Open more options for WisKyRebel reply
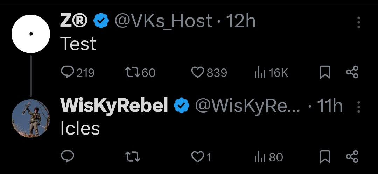Image resolution: width=378 pixels, height=174 pixels. (358, 107)
